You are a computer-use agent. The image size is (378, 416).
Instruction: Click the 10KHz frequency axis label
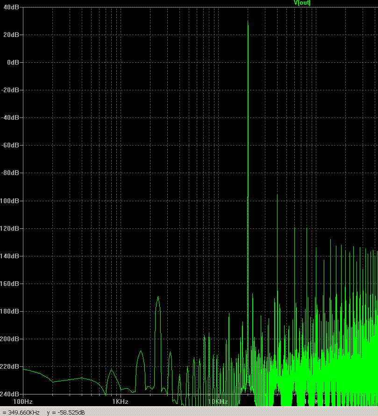(218, 401)
